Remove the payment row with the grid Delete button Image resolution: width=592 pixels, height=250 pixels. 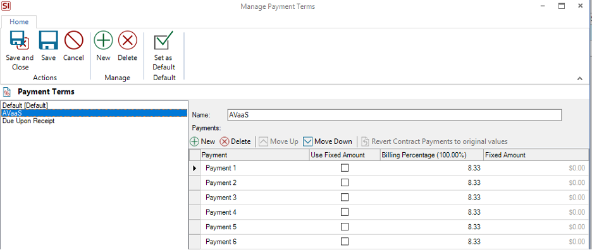point(235,141)
